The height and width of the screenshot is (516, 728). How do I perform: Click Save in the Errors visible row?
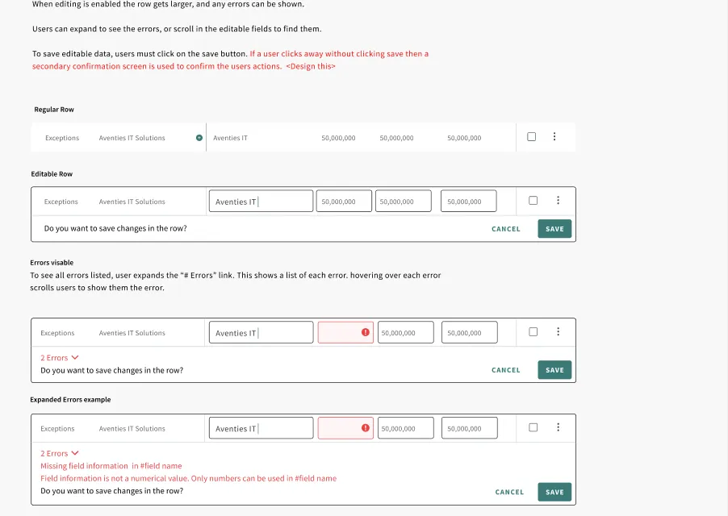(554, 370)
